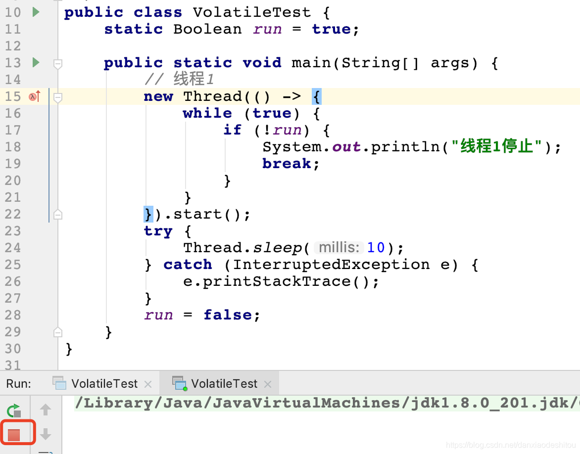Click line number 28 in the gutter

click(13, 315)
